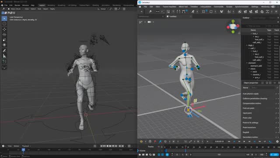Click the Cascadeur viewport camera icon
The width and height of the screenshot is (280, 158).
tap(149, 22)
